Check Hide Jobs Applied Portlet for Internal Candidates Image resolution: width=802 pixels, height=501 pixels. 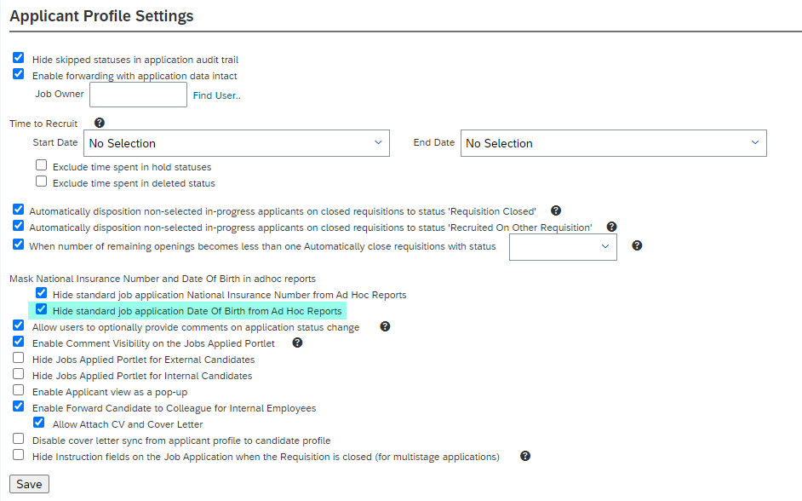point(19,373)
